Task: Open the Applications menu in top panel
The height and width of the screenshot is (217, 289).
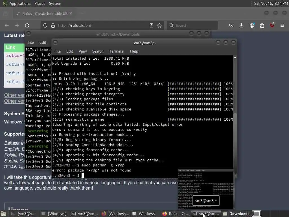Action: click(x=20, y=3)
